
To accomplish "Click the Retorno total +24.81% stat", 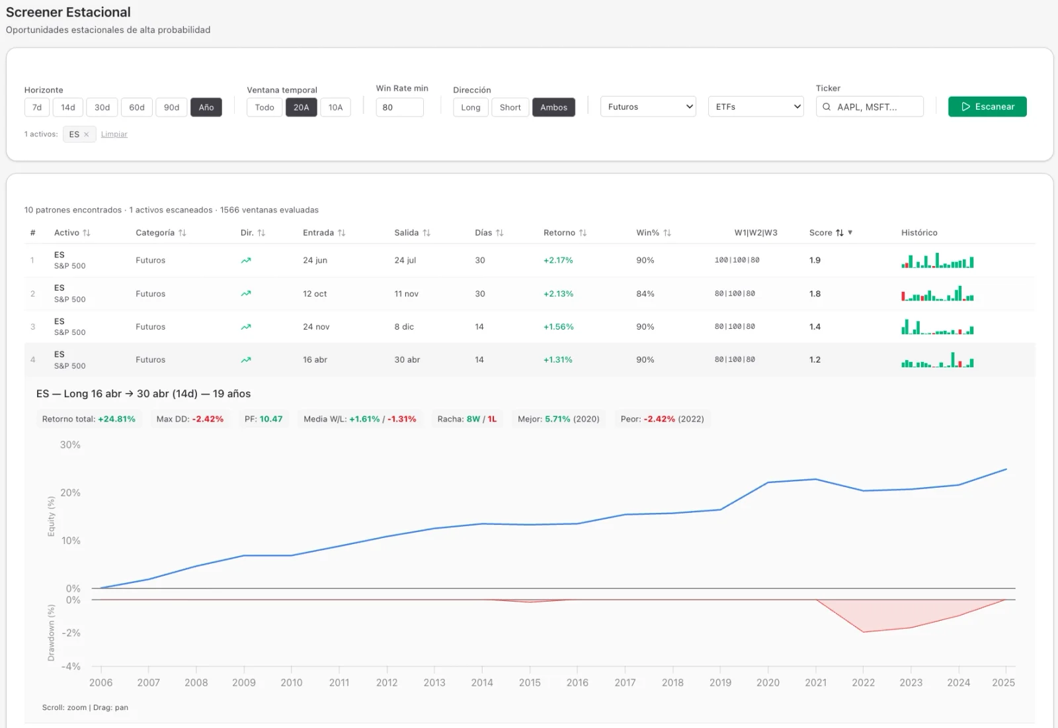I will (89, 419).
